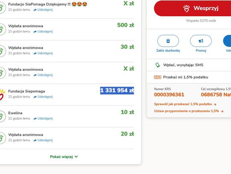Image resolution: width=231 pixels, height=174 pixels.
Task: Click Udostępnij under Ewelina's 10 zł donation
Action: pos(43,118)
